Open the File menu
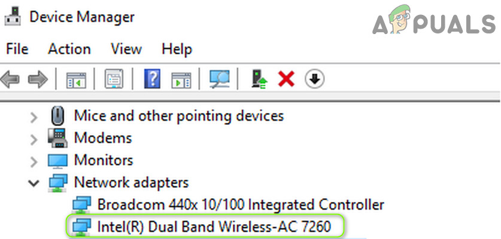The image size is (501, 239). [x=17, y=49]
